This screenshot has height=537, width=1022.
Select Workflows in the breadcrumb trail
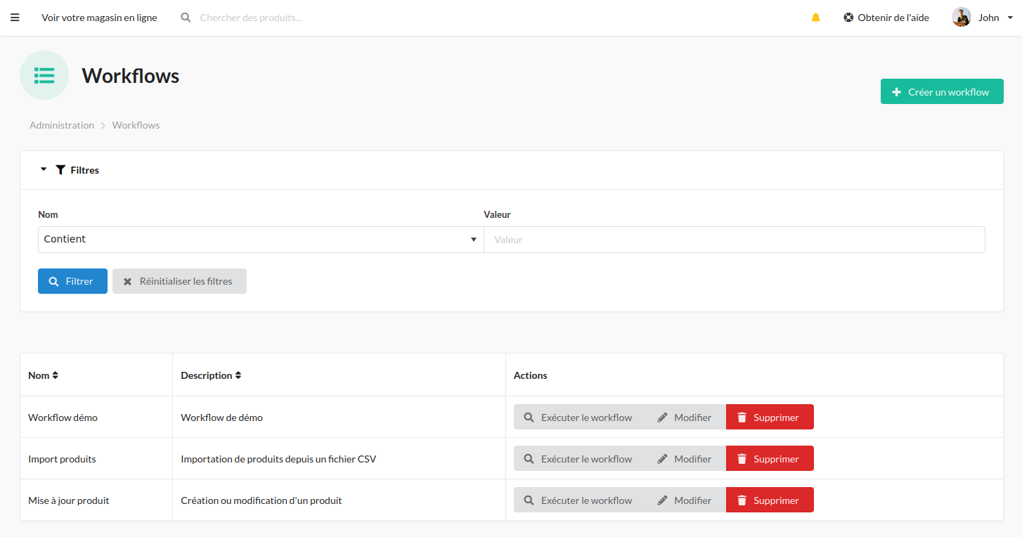136,124
